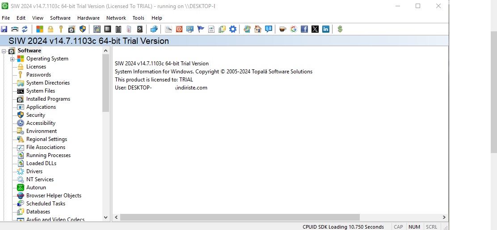Click the Print toolbar icon
Image resolution: width=497 pixels, height=230 pixels.
tap(15, 29)
